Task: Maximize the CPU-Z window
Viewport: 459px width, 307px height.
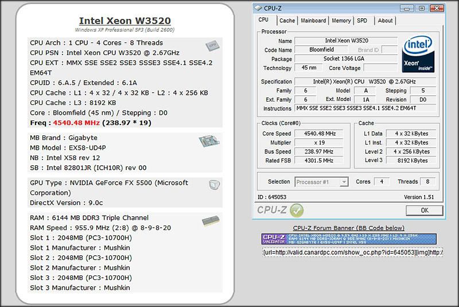Action: (x=422, y=8)
